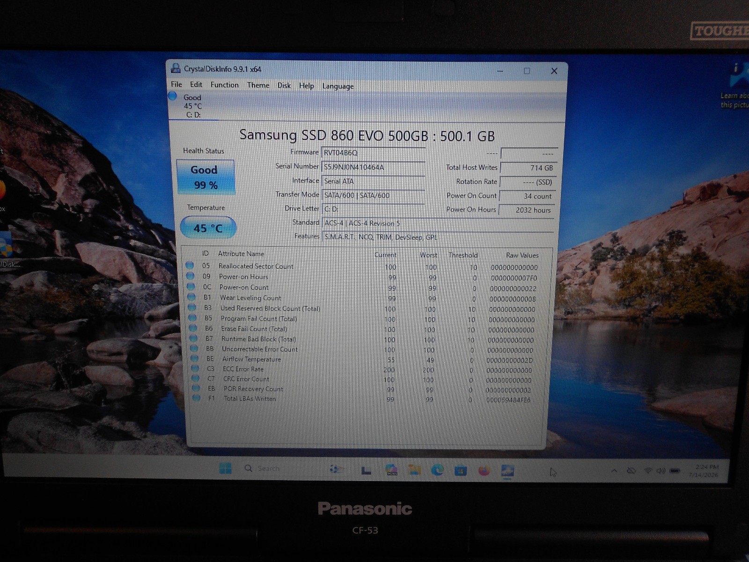Click status icon for Program Fail Count
Viewport: 749px width, 562px height.
(x=192, y=318)
